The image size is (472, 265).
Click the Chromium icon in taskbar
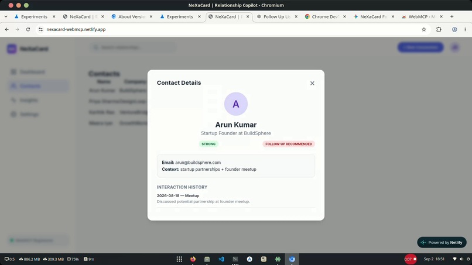click(x=292, y=259)
